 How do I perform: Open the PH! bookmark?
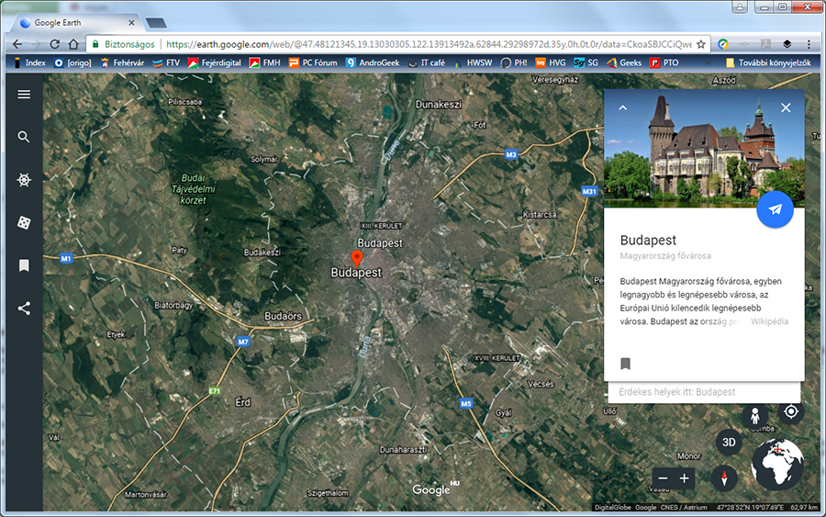514,62
